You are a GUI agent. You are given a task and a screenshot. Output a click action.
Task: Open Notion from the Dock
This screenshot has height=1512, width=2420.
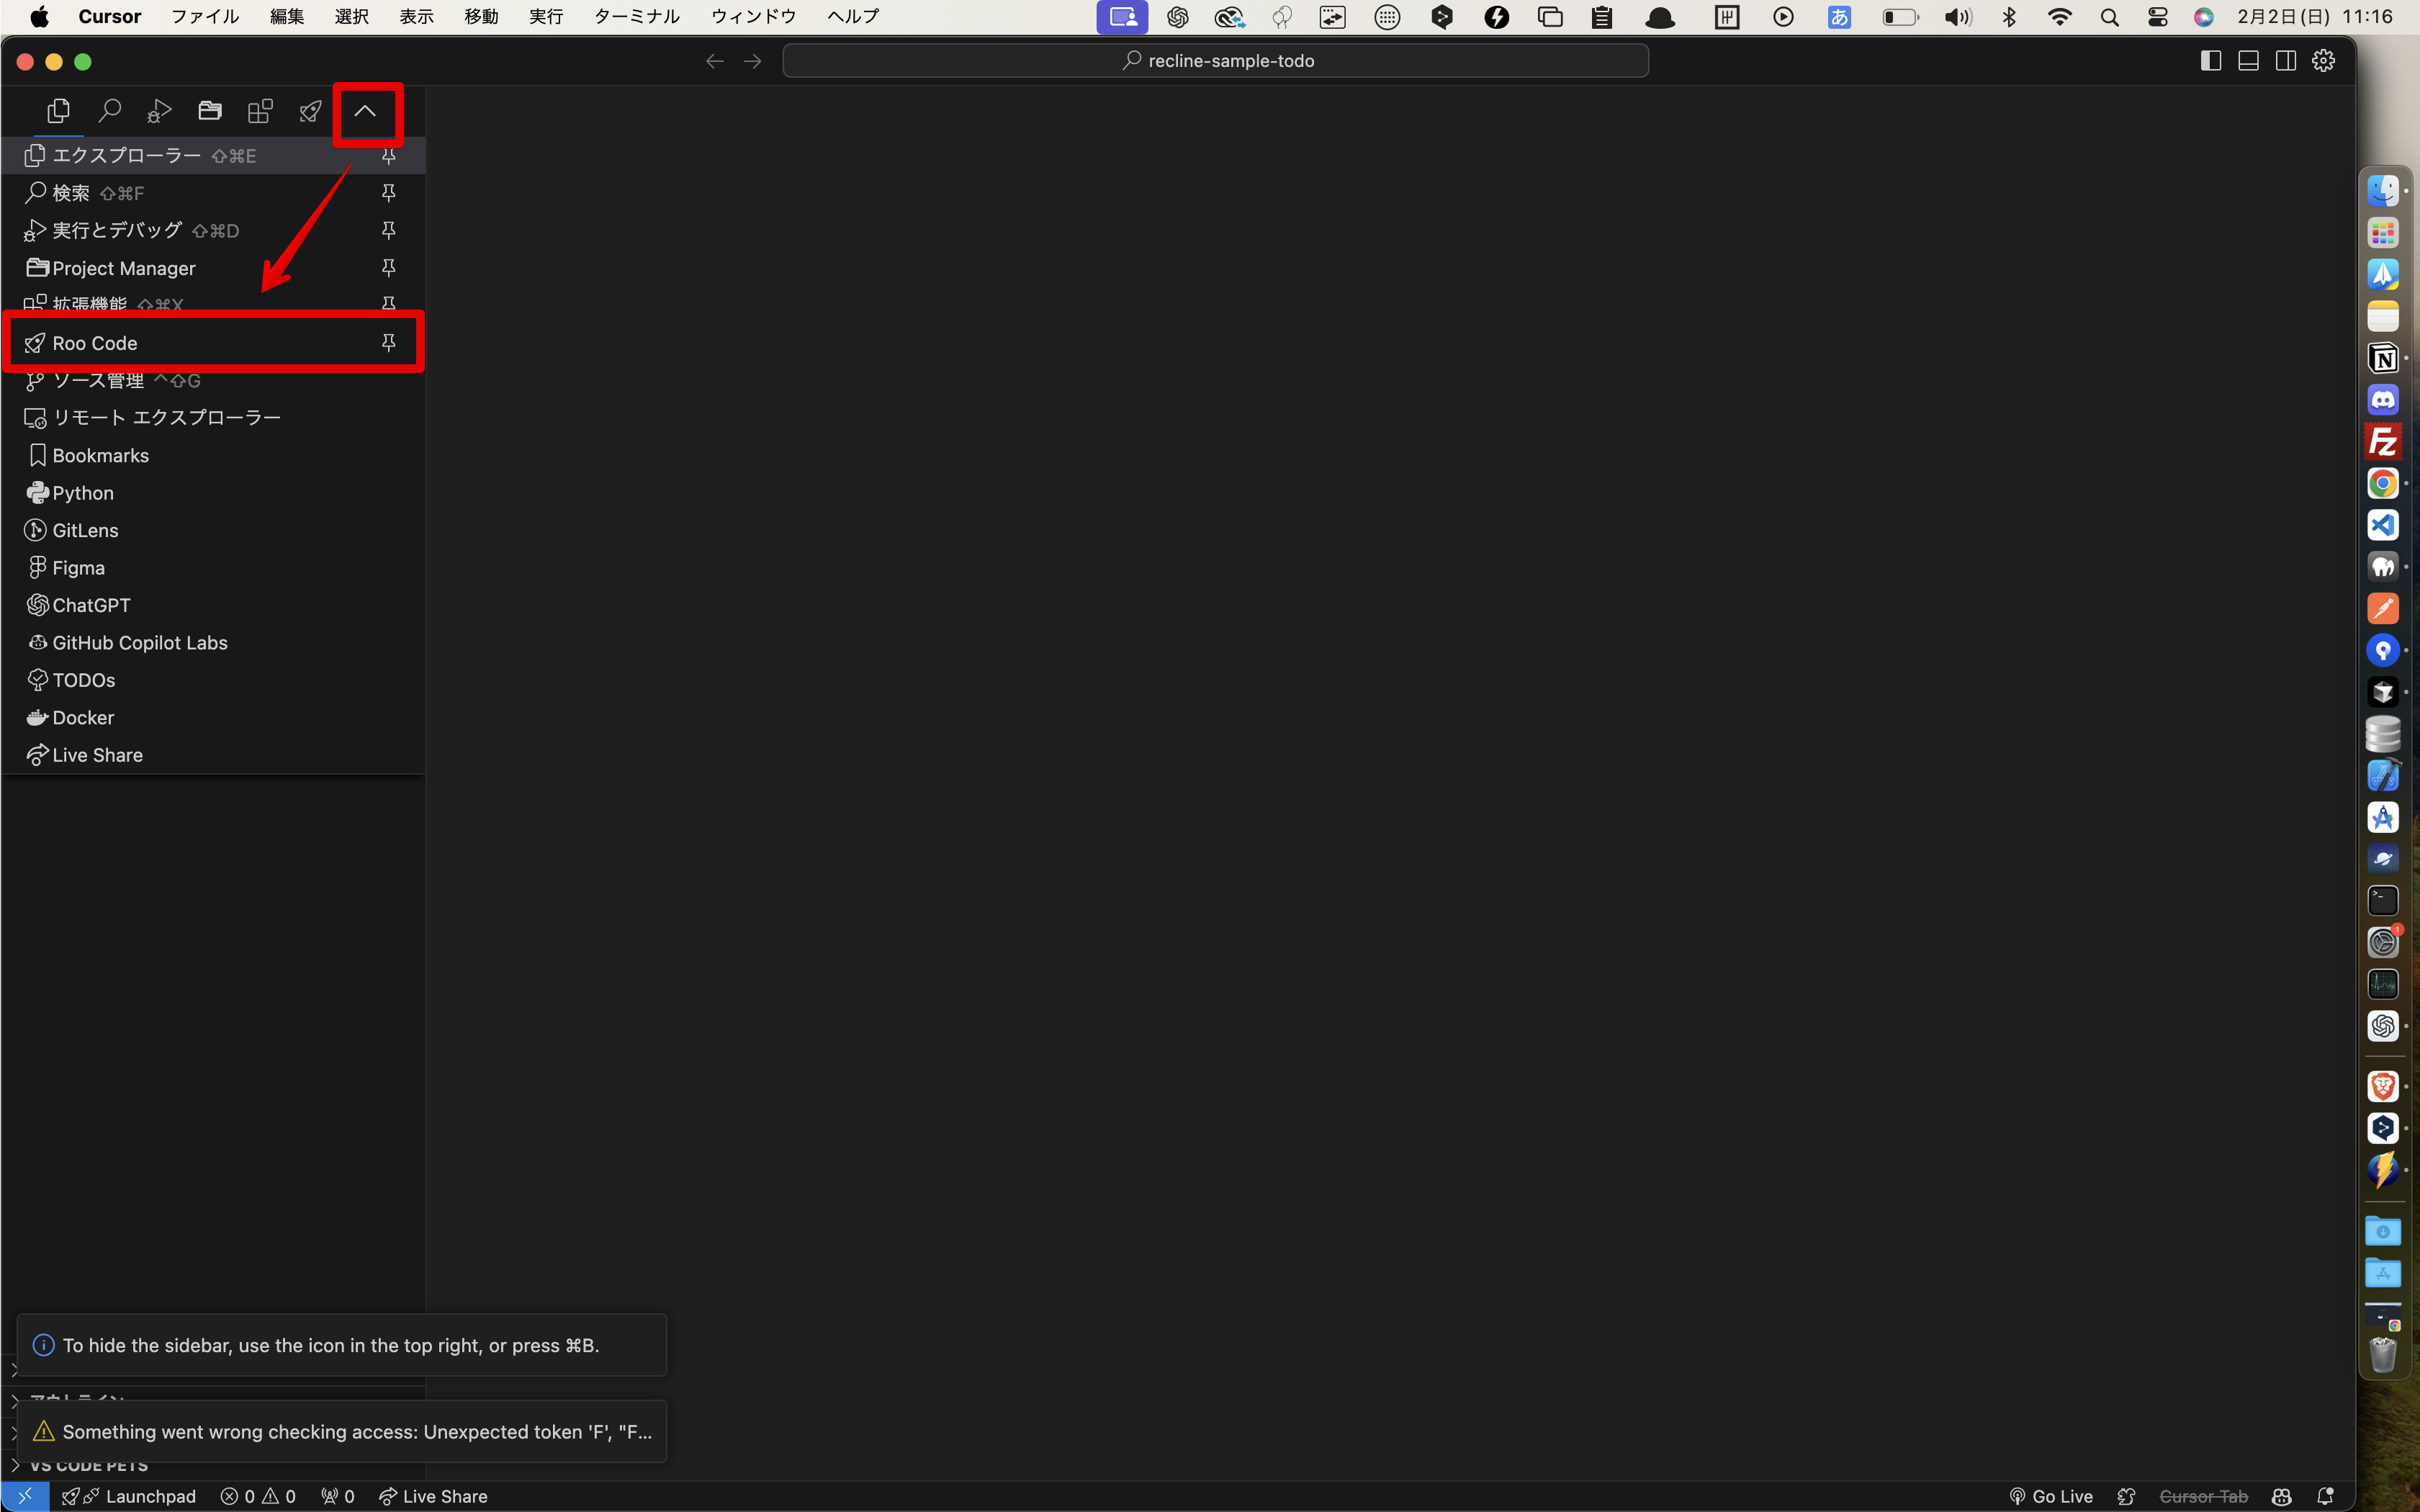[2383, 358]
